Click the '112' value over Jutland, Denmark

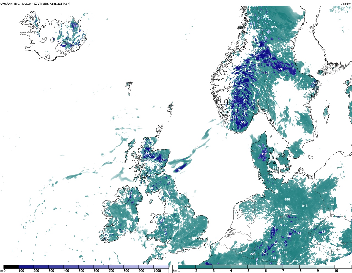[264, 155]
